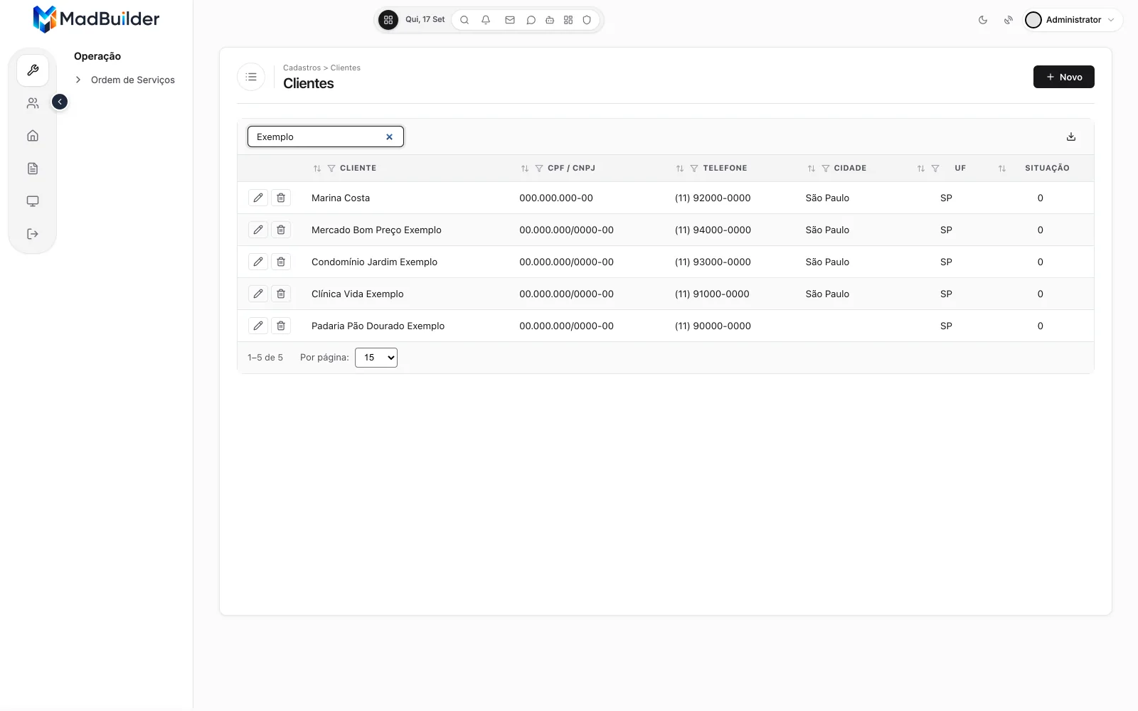The width and height of the screenshot is (1138, 711).
Task: Click the Cadastros > Clientes breadcrumb
Action: pos(321,68)
